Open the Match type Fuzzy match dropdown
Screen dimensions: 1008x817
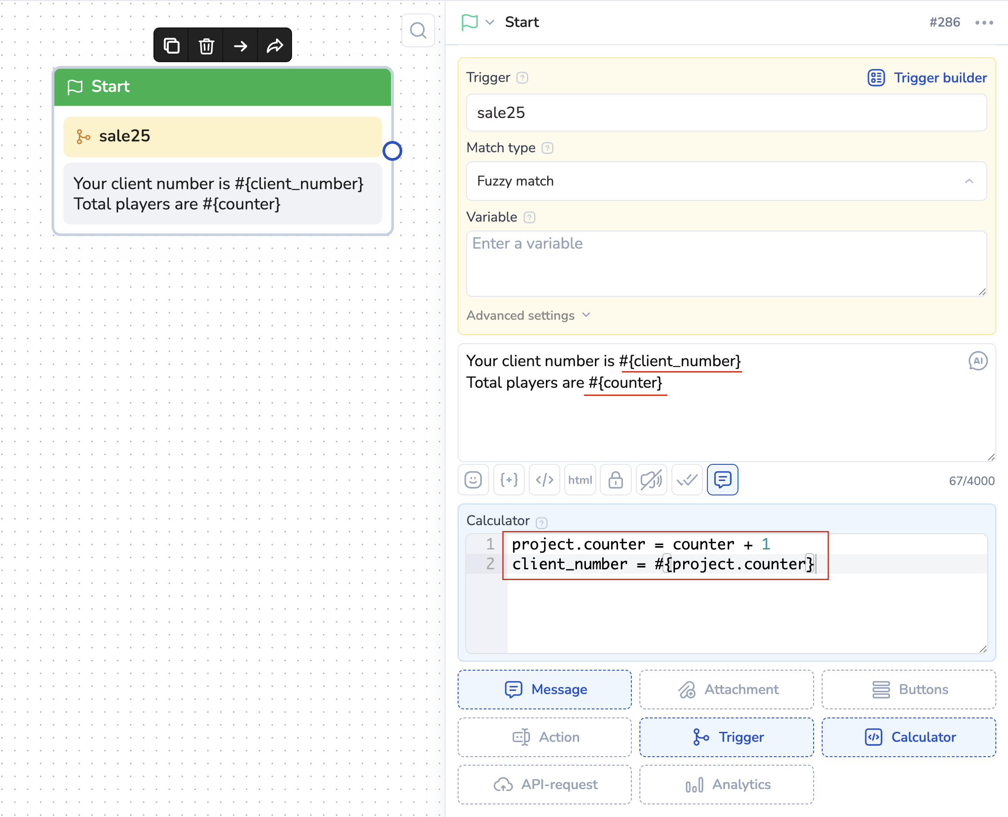tap(726, 181)
